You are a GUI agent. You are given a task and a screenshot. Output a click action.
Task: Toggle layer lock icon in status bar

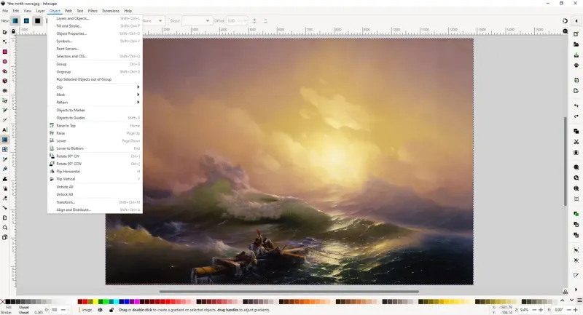click(x=111, y=310)
